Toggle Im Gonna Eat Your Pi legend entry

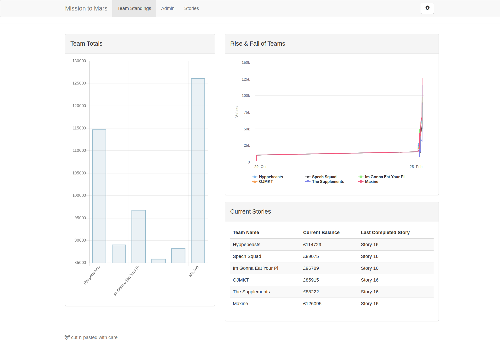click(x=381, y=177)
